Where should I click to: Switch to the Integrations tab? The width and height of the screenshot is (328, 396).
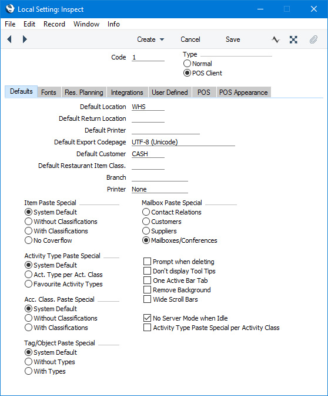coord(127,93)
